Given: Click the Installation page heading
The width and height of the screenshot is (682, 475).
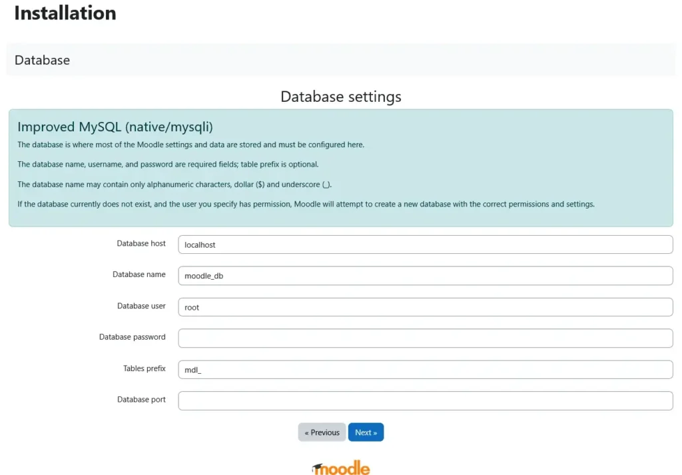Looking at the screenshot, I should (x=65, y=13).
